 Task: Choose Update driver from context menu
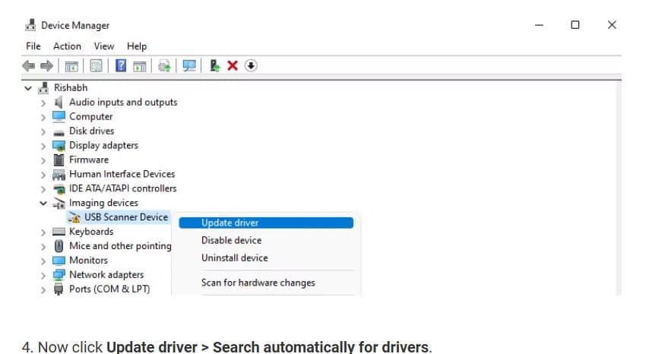[x=230, y=223]
